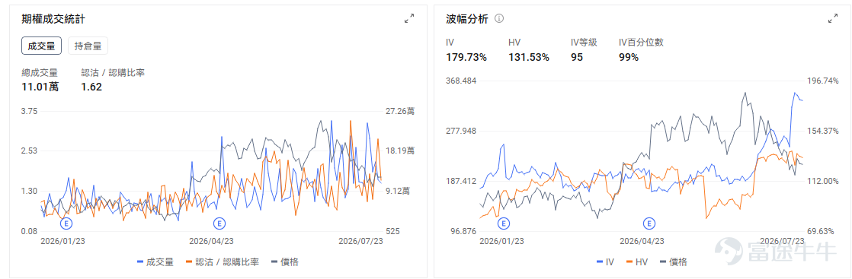Click the 2026/01/23 date in 期權成交統計

[62, 241]
